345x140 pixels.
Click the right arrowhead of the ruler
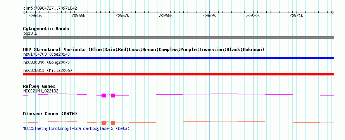click(333, 12)
